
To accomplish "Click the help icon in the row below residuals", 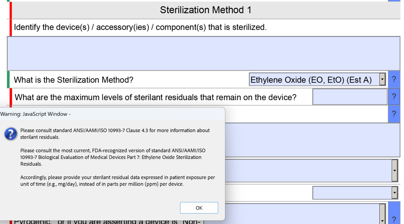I will point(394,114).
